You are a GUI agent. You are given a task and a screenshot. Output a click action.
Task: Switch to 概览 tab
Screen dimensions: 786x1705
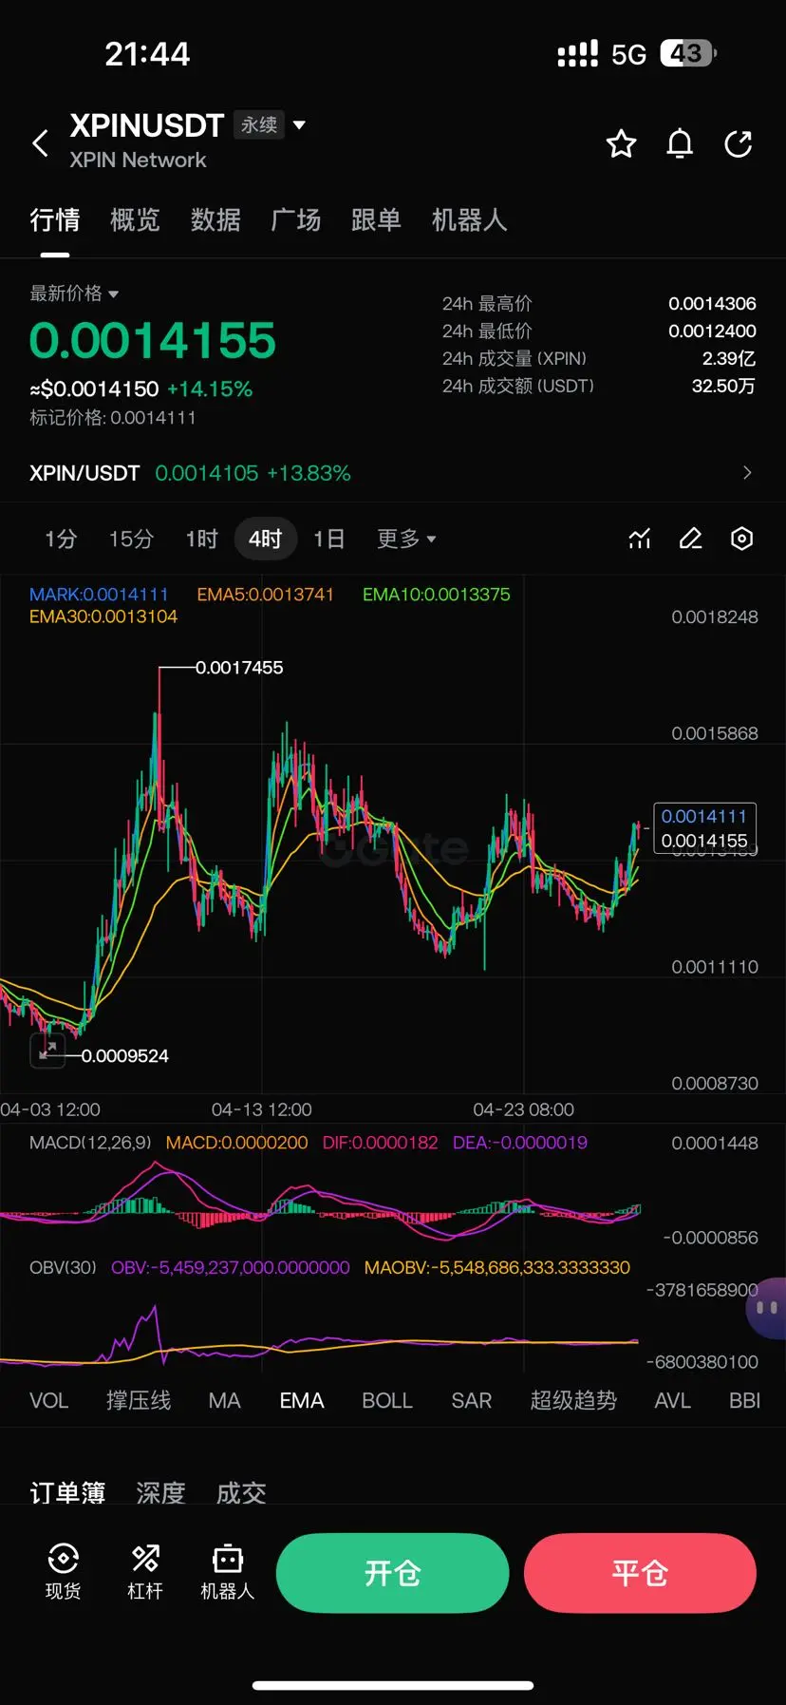click(x=135, y=220)
